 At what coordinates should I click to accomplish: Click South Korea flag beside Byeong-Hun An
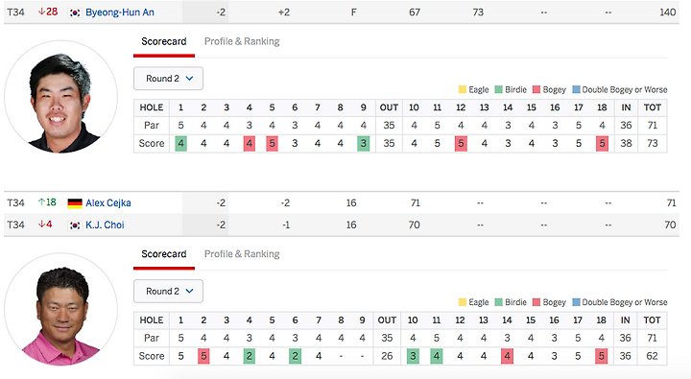(x=75, y=12)
